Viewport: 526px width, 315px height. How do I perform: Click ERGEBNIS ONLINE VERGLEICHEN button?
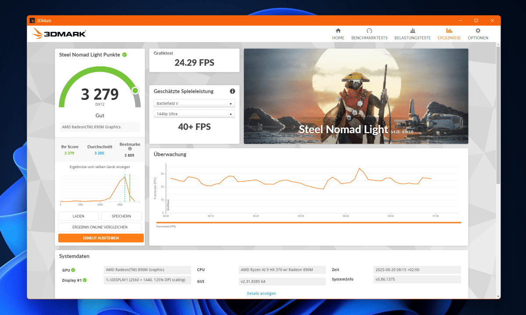point(100,227)
